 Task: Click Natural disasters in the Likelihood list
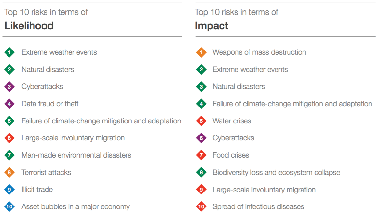pos(48,70)
